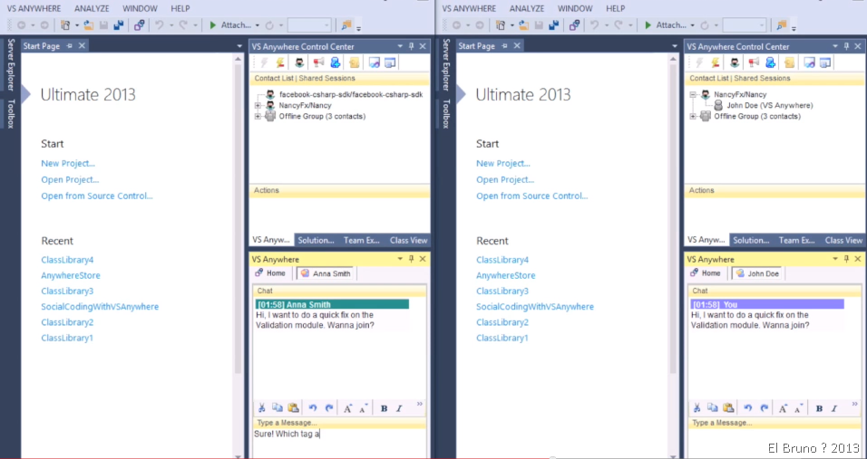The height and width of the screenshot is (459, 867).
Task: Toggle auto-hide pin on left Control Center panel
Action: coord(411,46)
